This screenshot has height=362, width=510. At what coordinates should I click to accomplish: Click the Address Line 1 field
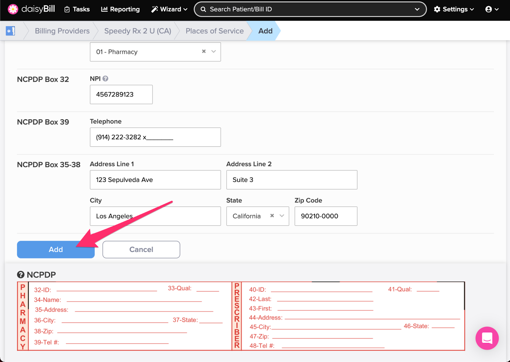[x=155, y=180]
